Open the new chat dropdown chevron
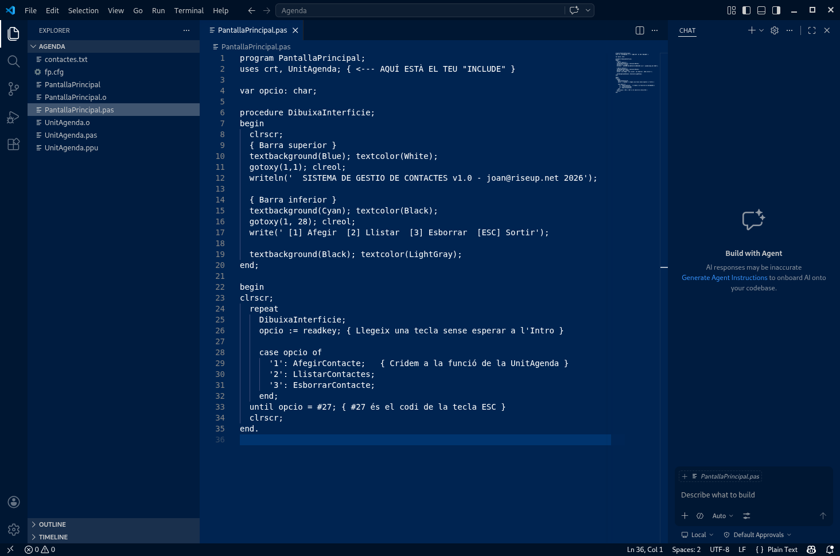840x556 pixels. tap(761, 30)
